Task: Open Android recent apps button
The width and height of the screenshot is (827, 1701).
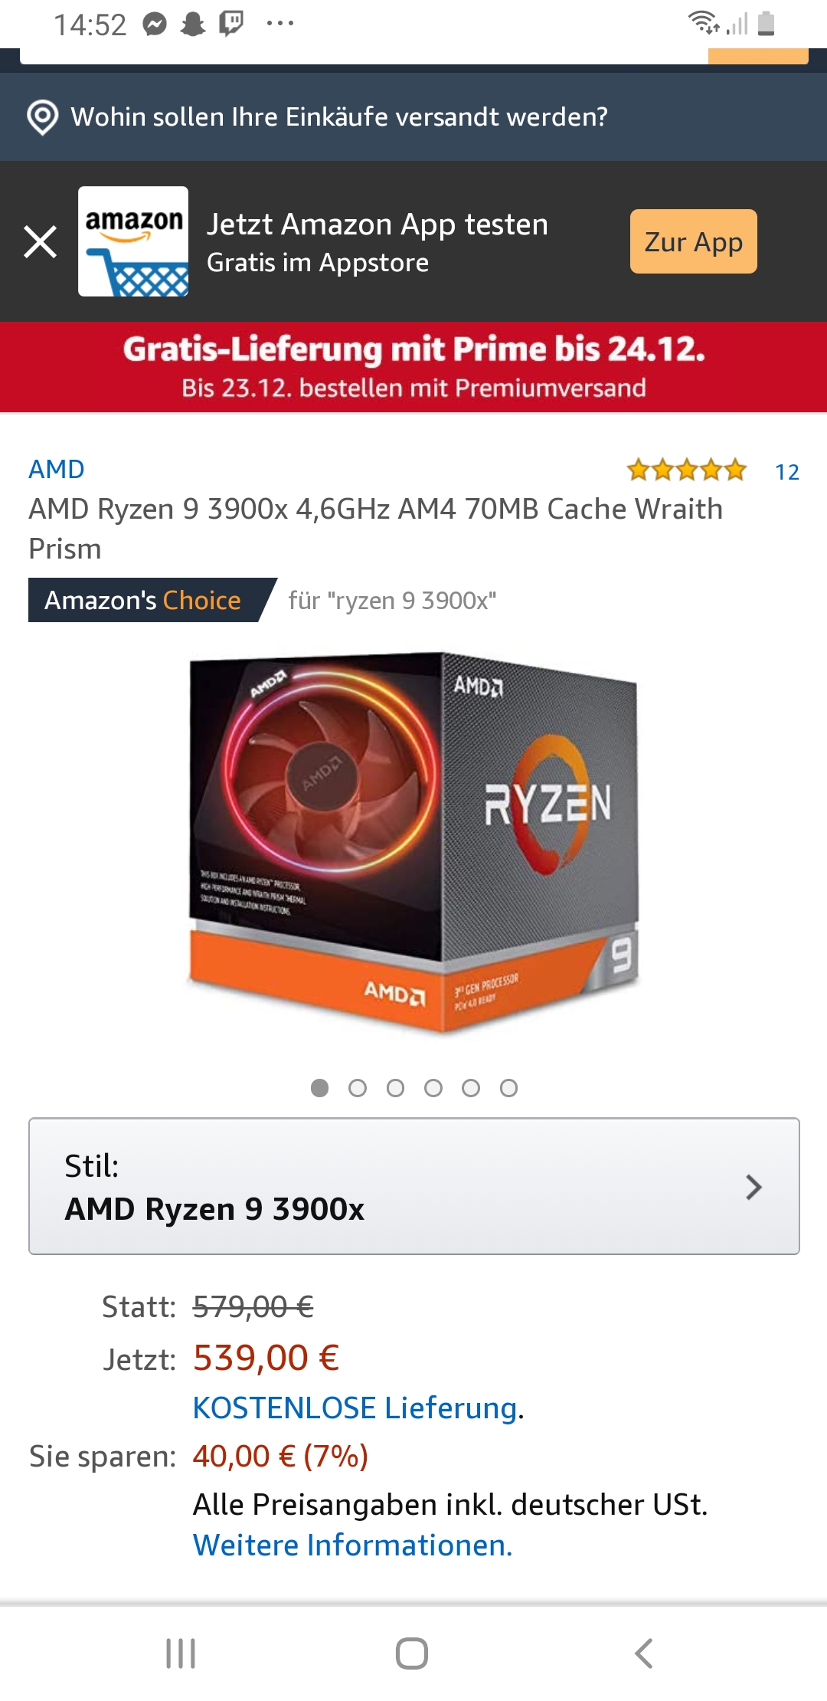Action: pos(181,1653)
